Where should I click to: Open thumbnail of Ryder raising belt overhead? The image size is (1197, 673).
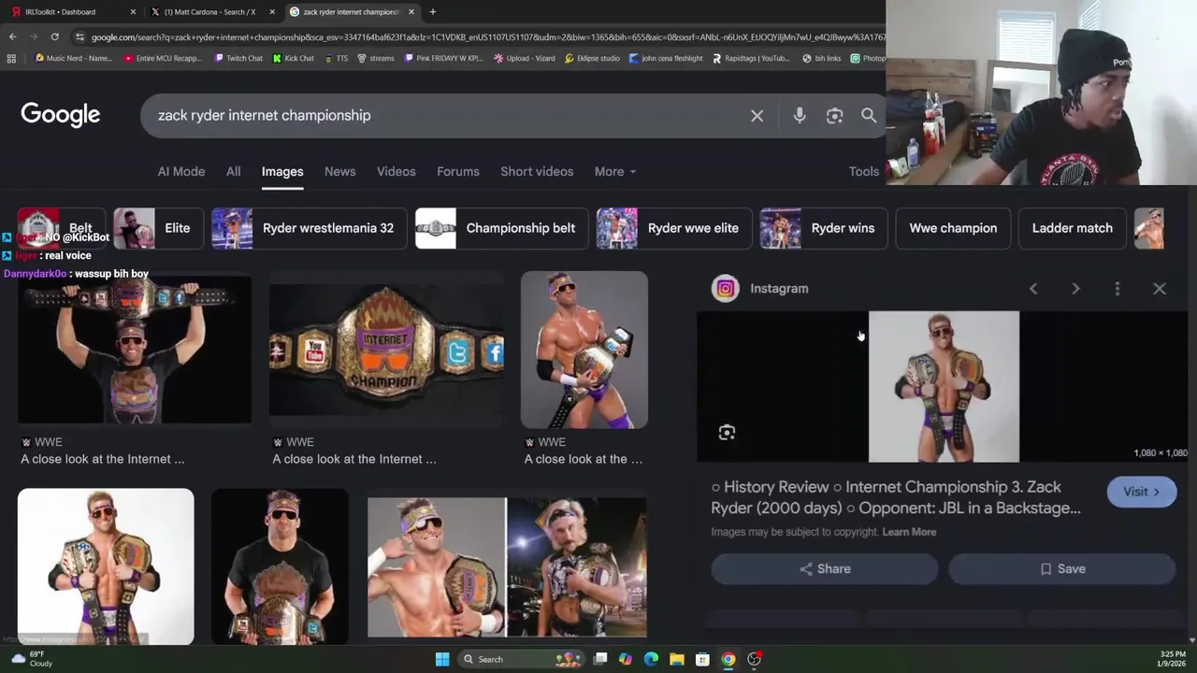coord(135,351)
